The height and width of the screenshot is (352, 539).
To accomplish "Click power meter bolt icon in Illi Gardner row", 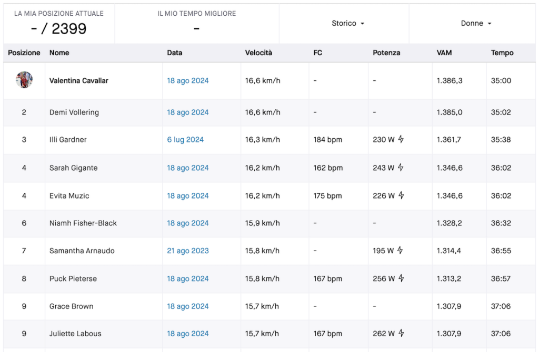I will tap(401, 139).
